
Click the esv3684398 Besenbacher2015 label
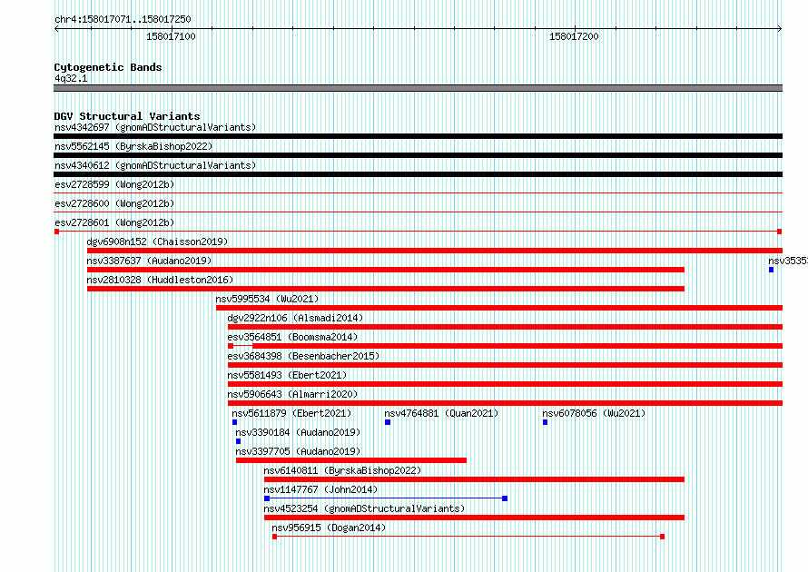(x=303, y=356)
